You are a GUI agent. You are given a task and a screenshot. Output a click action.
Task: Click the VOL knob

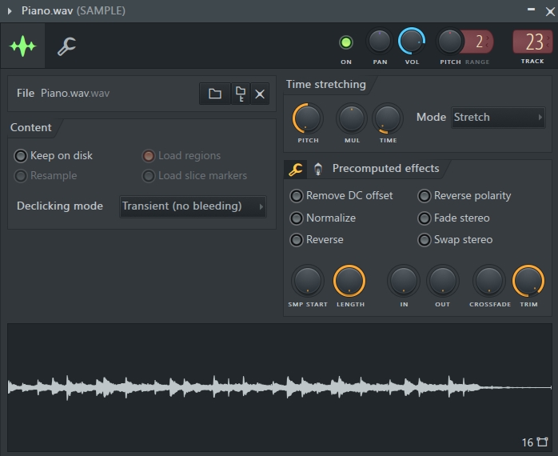[x=412, y=41]
